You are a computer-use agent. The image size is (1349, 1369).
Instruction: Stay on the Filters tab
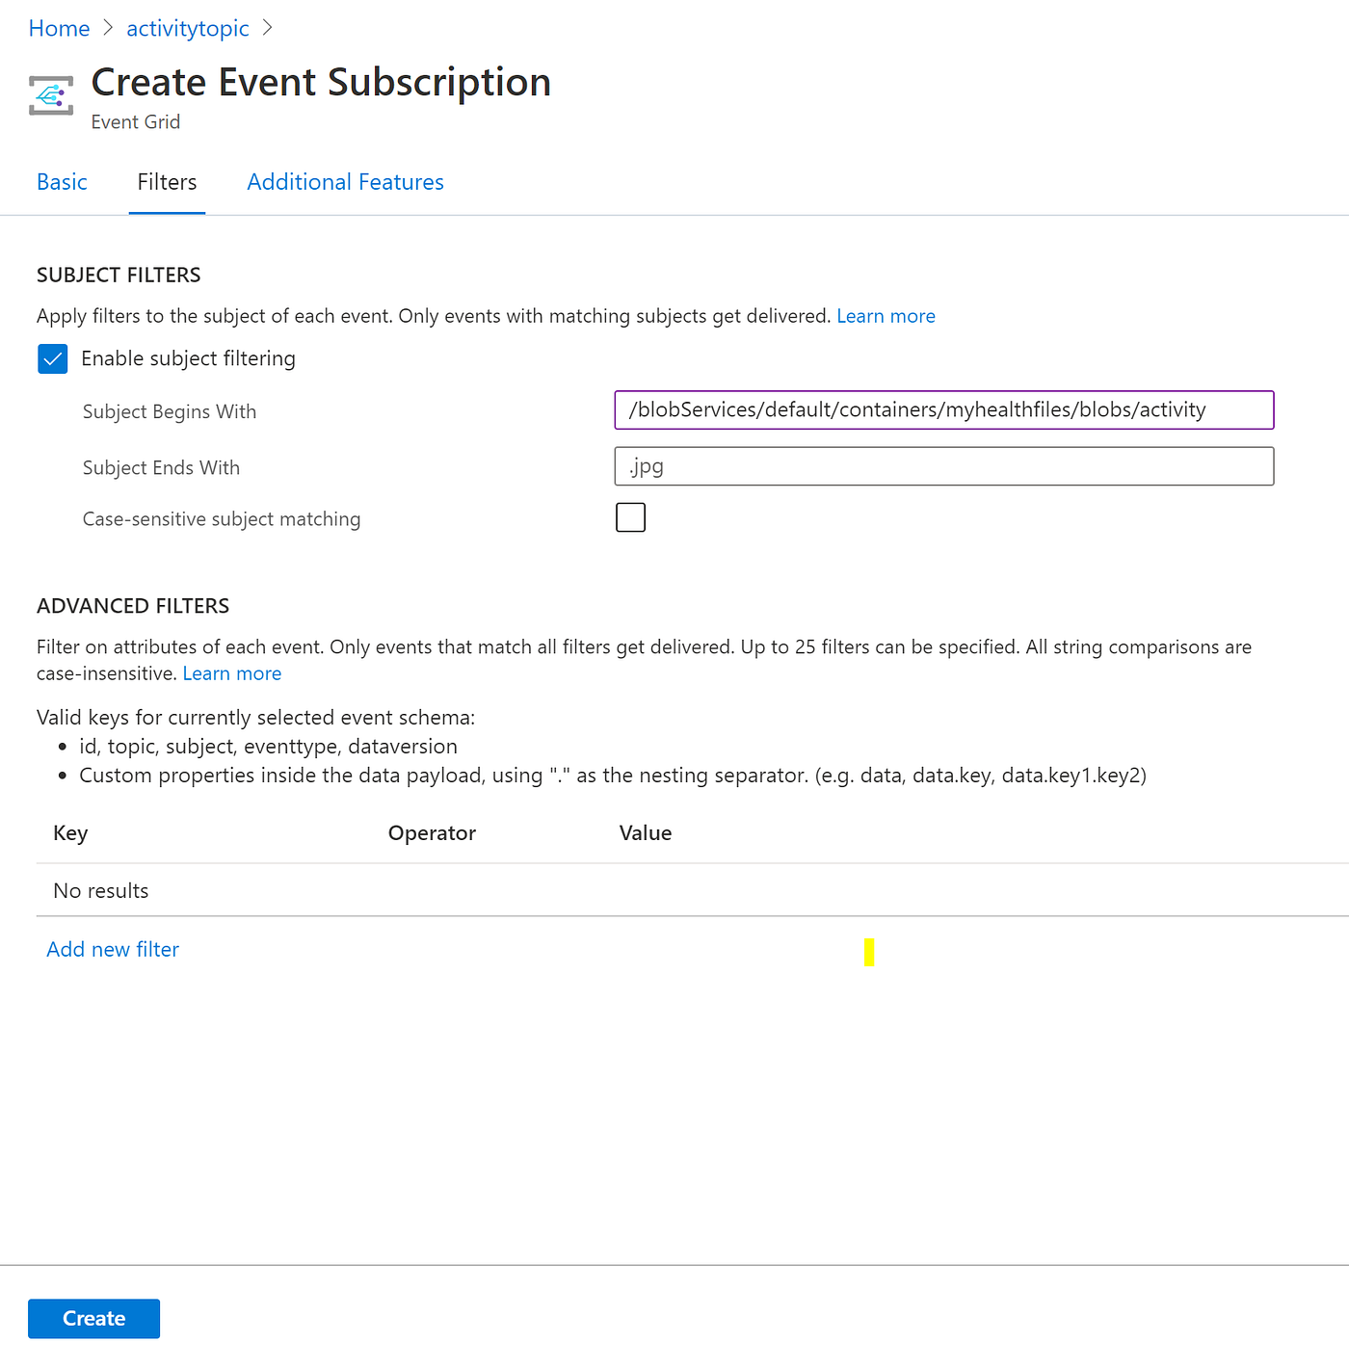167,182
